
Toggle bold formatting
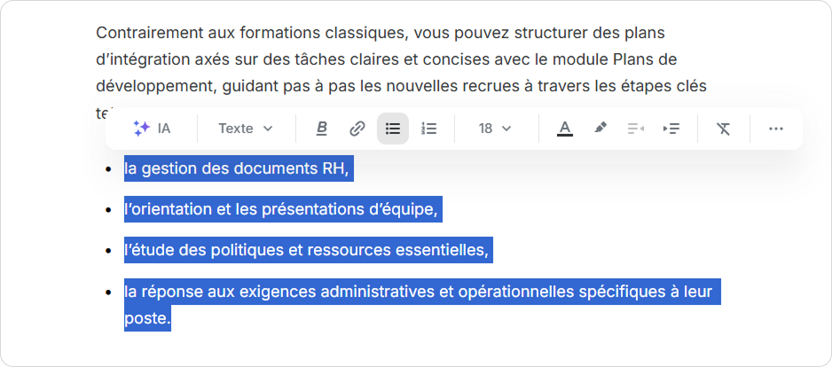(x=322, y=129)
